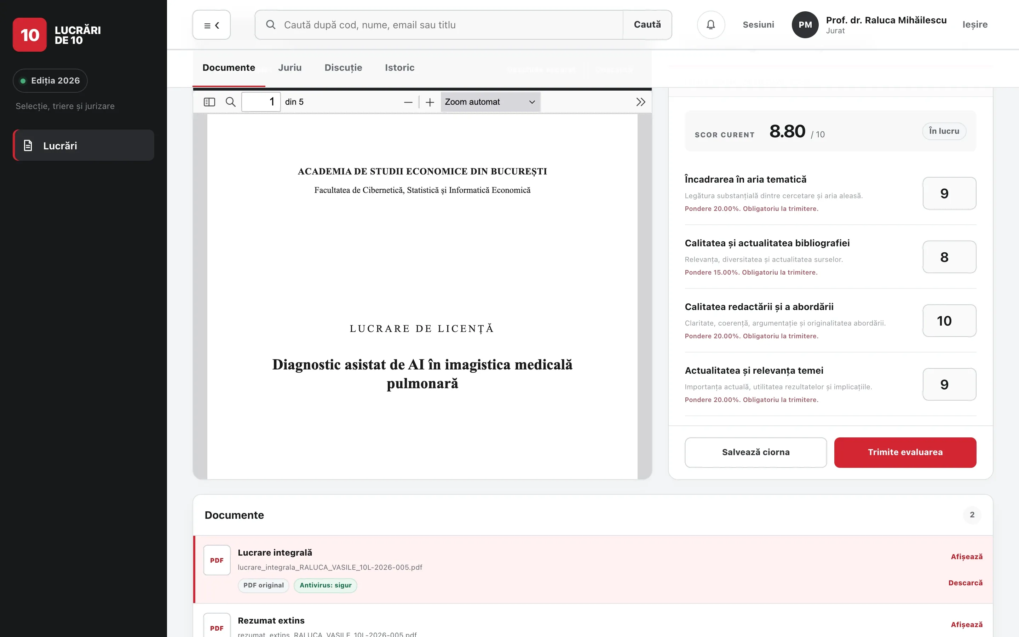Screen dimensions: 1019x637
Task: Click the 8.80 current score value
Action: click(x=787, y=131)
